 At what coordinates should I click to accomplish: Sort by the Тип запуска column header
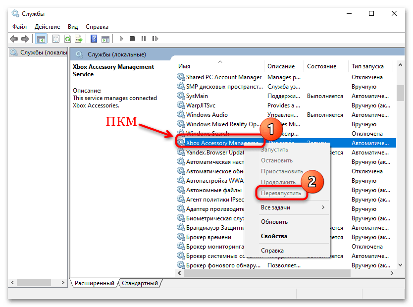[370, 66]
